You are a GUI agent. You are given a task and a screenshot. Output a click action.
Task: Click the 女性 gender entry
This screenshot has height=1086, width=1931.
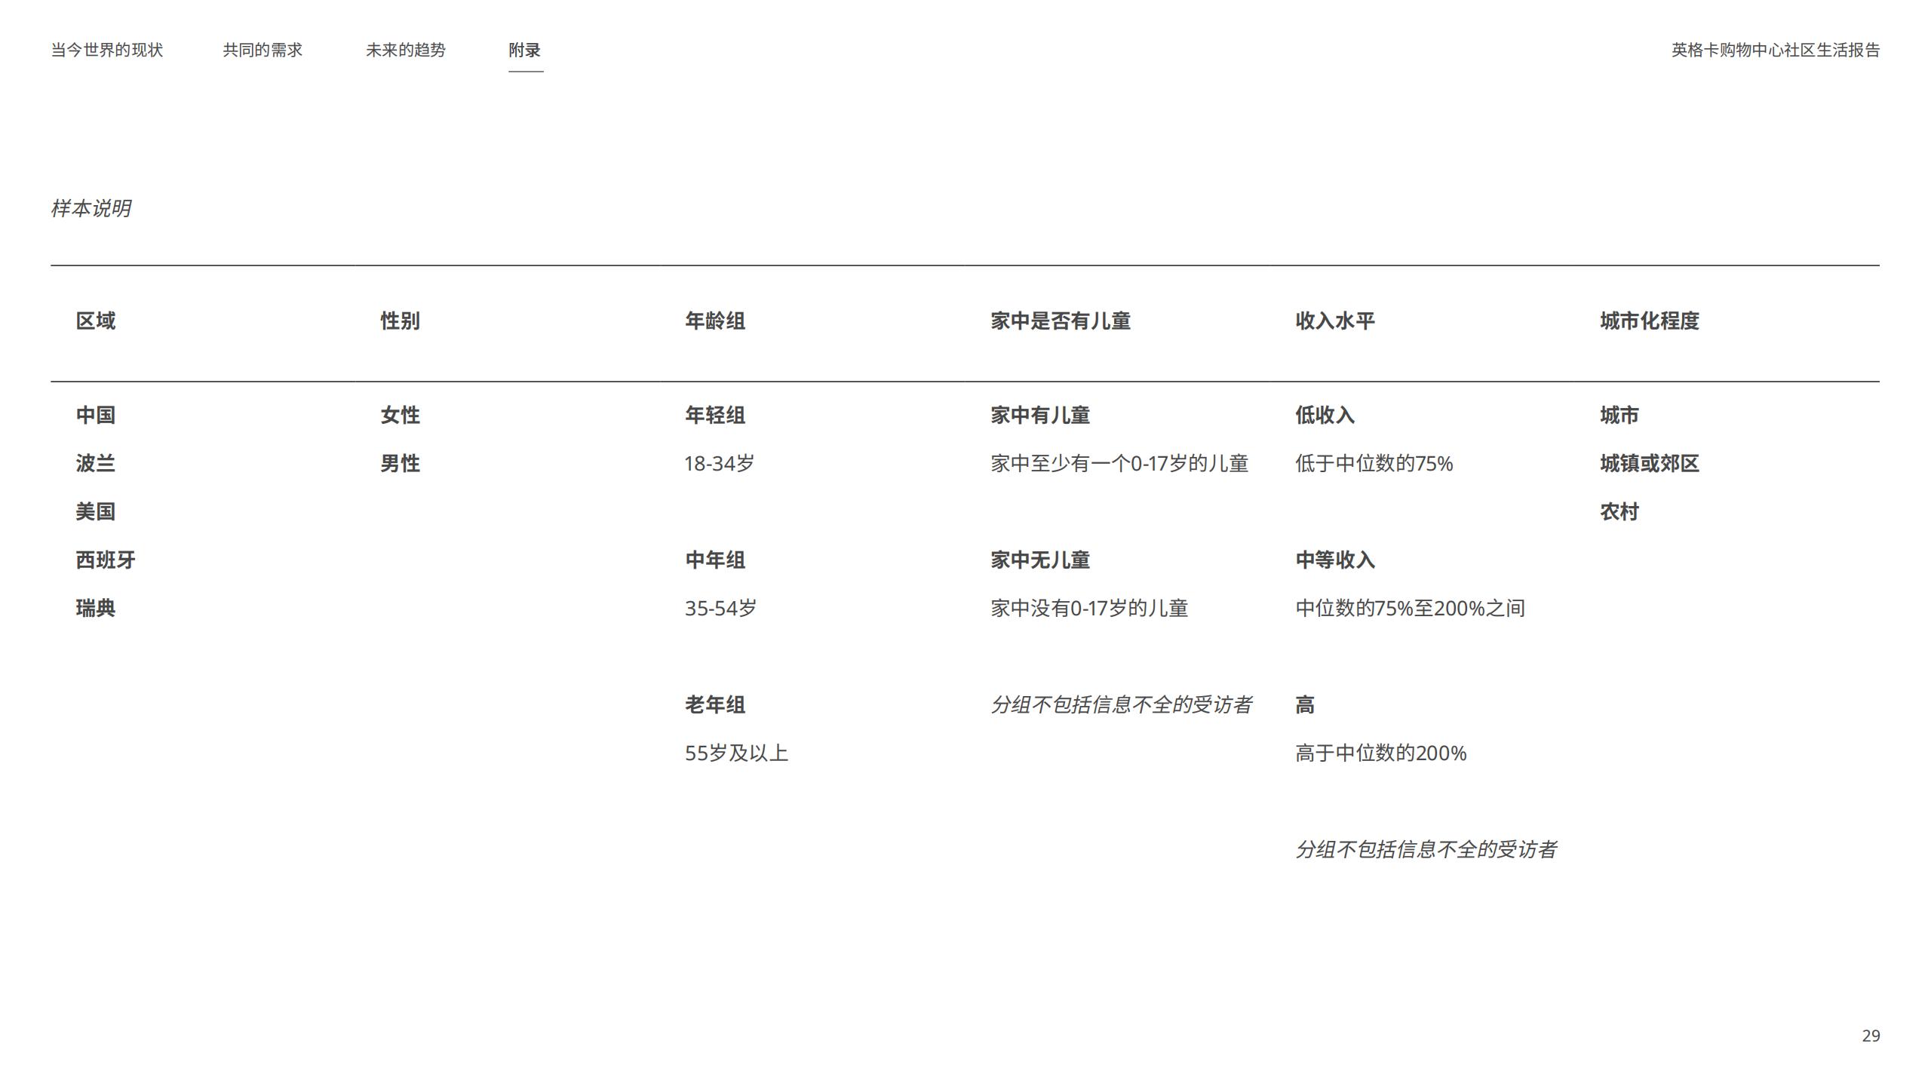pos(400,415)
